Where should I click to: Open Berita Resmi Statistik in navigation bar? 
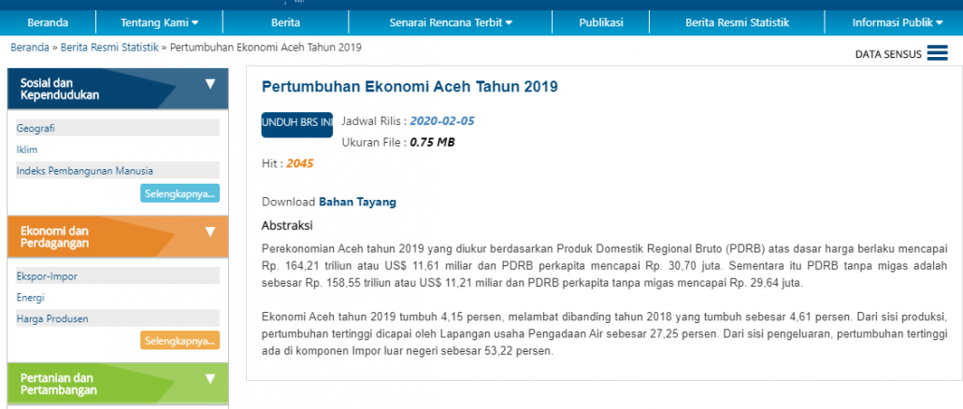pyautogui.click(x=737, y=22)
